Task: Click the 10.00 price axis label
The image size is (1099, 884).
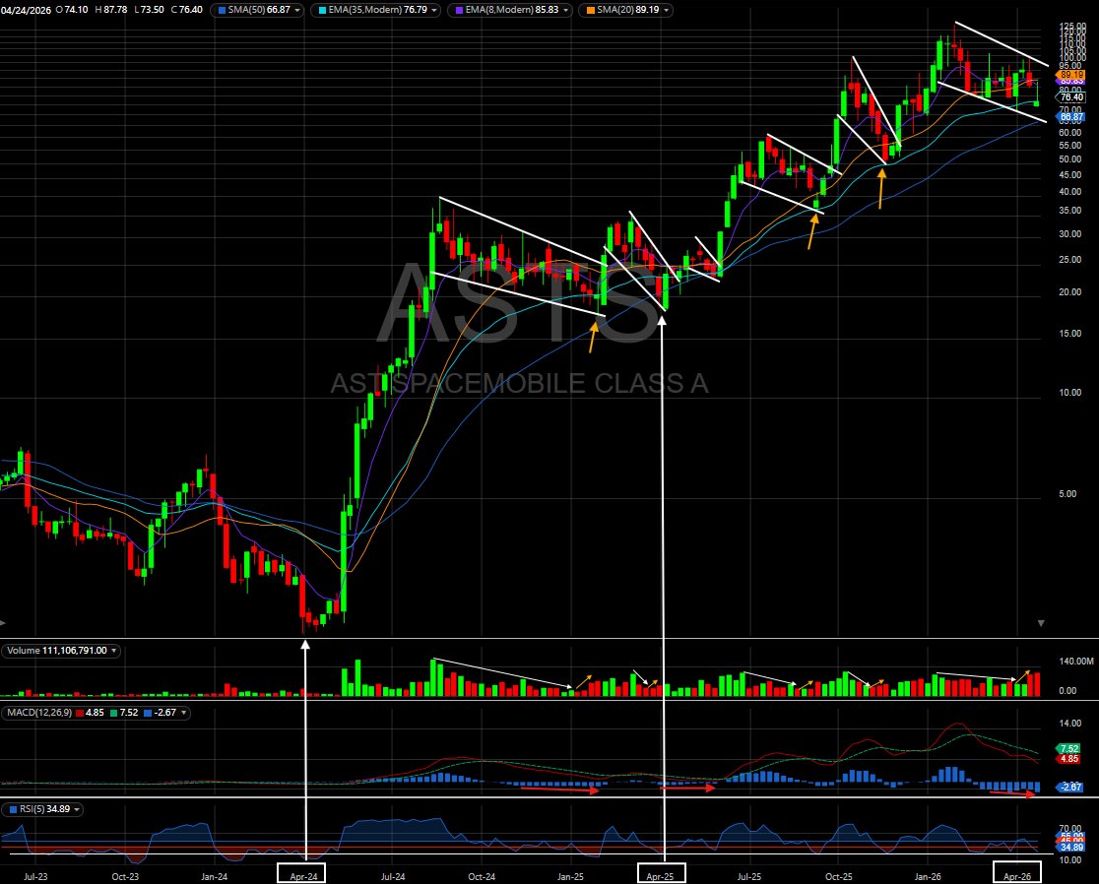Action: coord(1070,392)
